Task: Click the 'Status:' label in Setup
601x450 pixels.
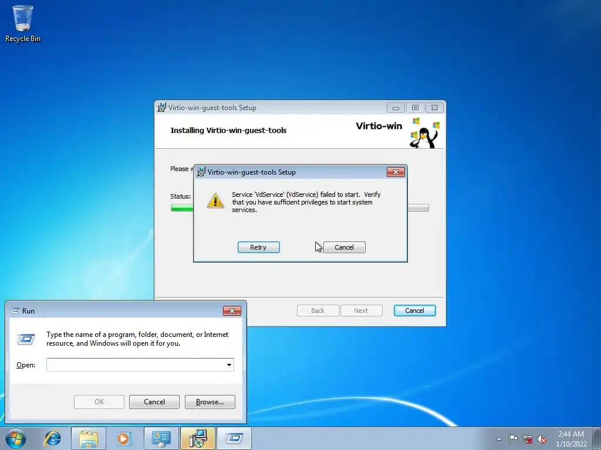Action: coord(181,196)
